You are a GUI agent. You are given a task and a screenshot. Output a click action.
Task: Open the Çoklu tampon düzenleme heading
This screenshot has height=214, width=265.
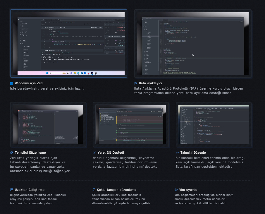[117, 190]
